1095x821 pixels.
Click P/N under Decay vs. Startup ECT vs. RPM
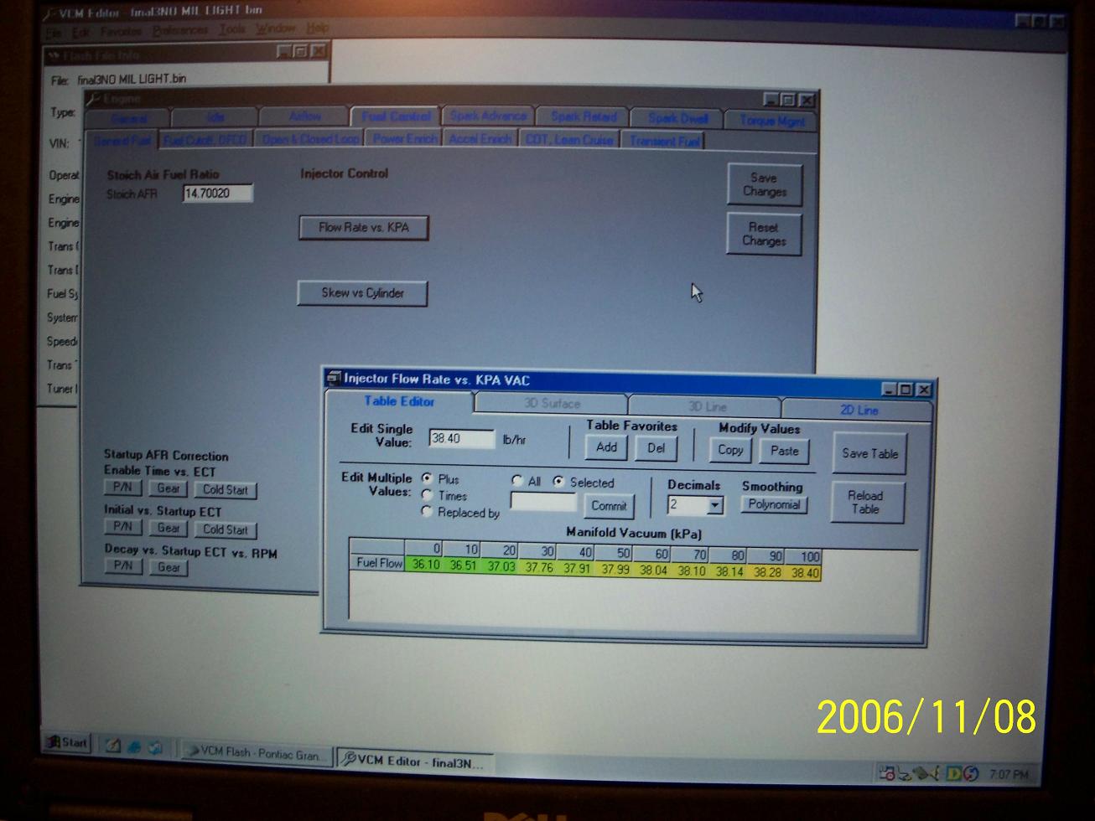click(122, 565)
